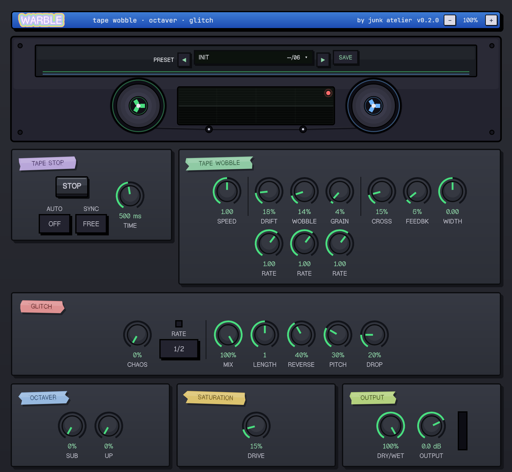Adjust the GRAIN knob
This screenshot has height=472, width=512.
[x=340, y=191]
